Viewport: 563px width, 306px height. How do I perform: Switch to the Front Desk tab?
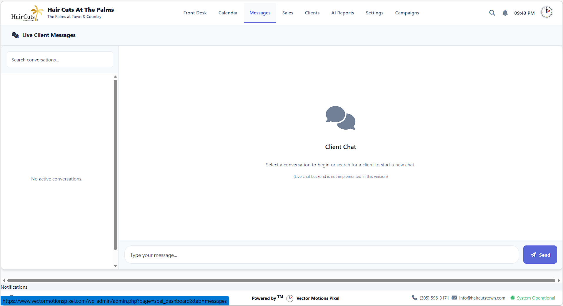195,13
